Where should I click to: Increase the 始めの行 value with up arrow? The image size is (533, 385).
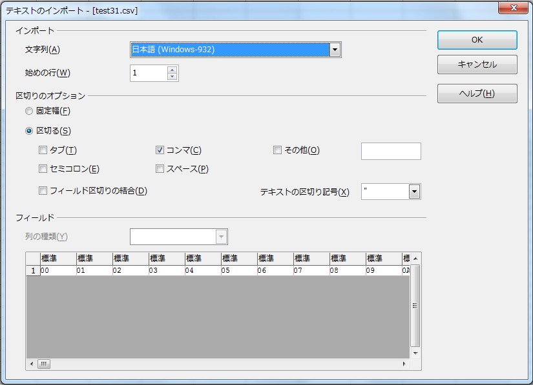point(172,70)
